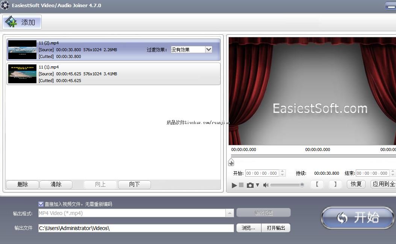Image resolution: width=396 pixels, height=244 pixels.
Task: Click the 添加 (Add) film icon button
Action: click(x=22, y=22)
